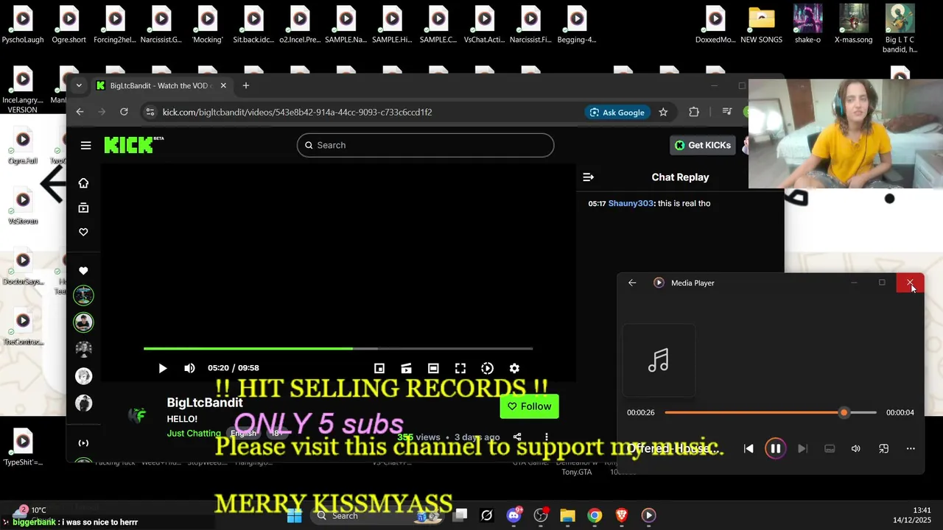943x530 pixels.
Task: Select PyschoLaugh desktop audio file
Action: coord(23,26)
